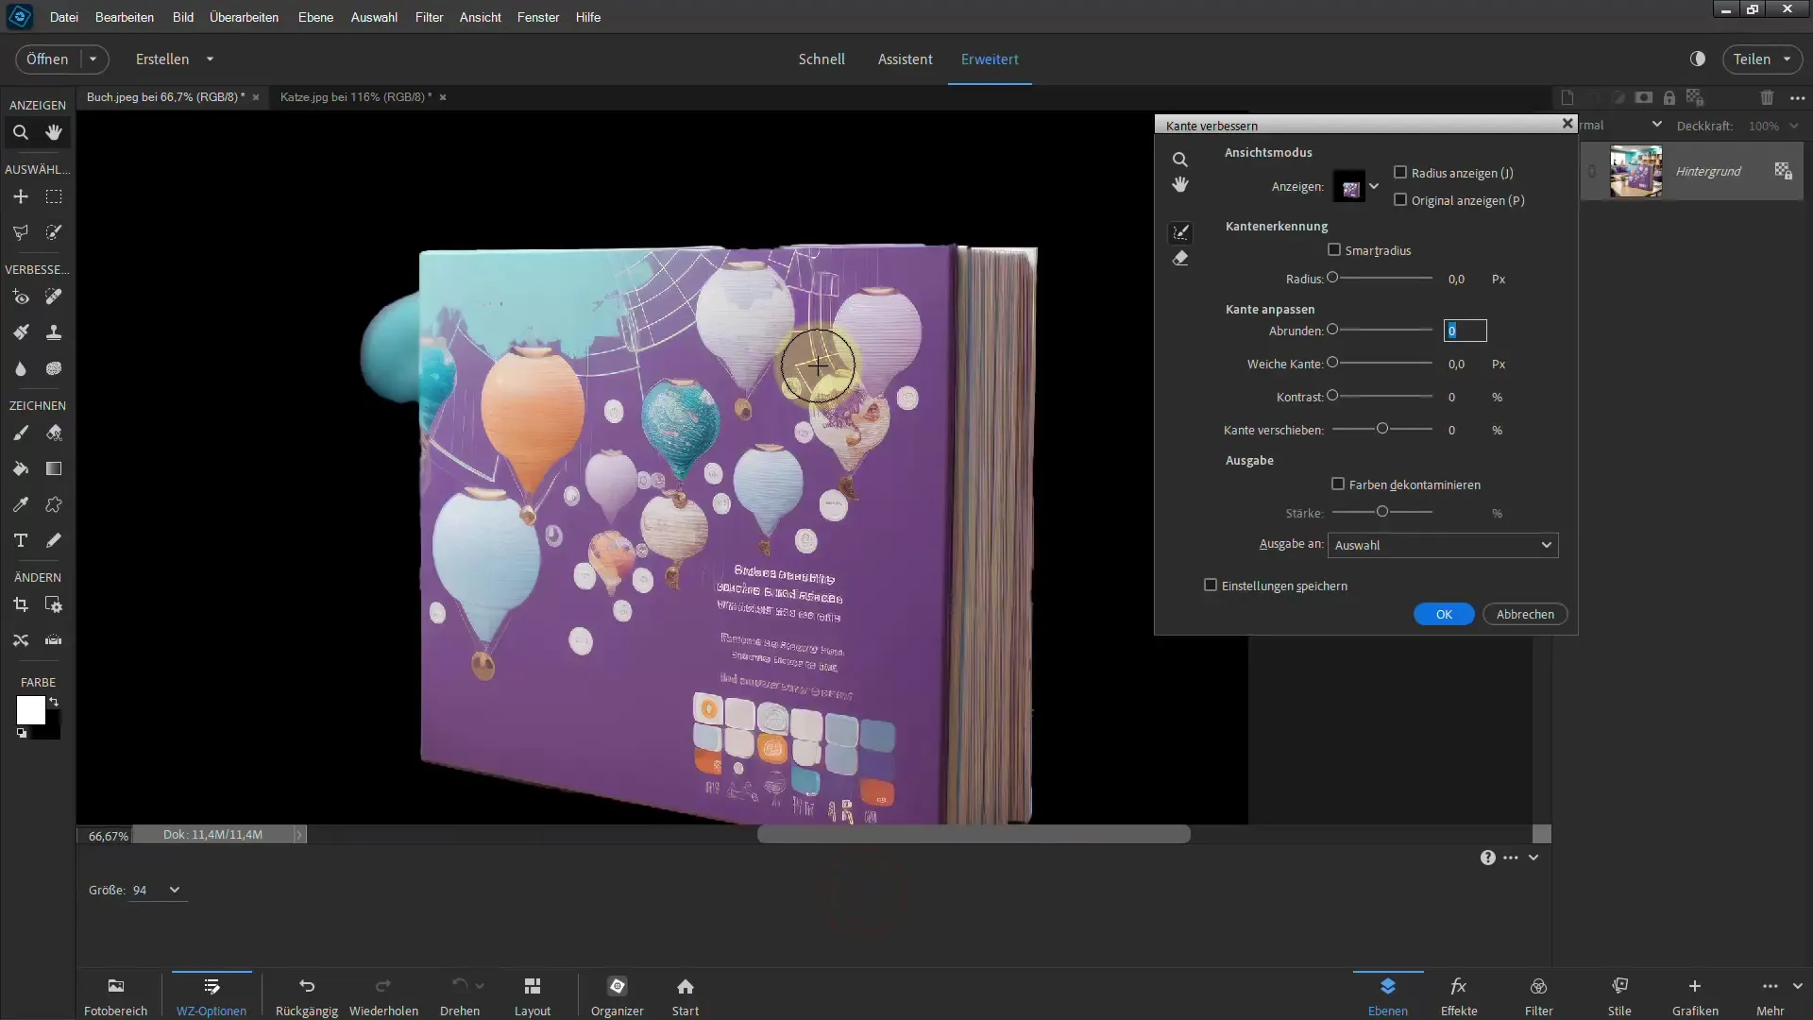Select the Straighten tool
The width and height of the screenshot is (1813, 1020).
click(x=54, y=640)
